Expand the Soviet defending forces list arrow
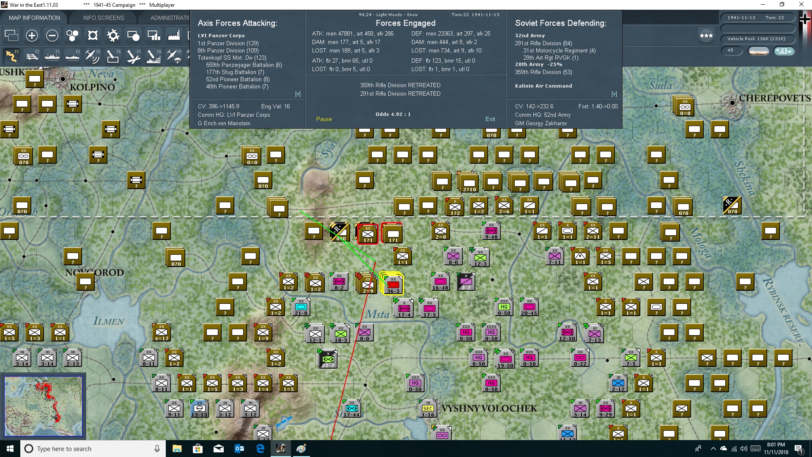This screenshot has width=812, height=457. (614, 94)
